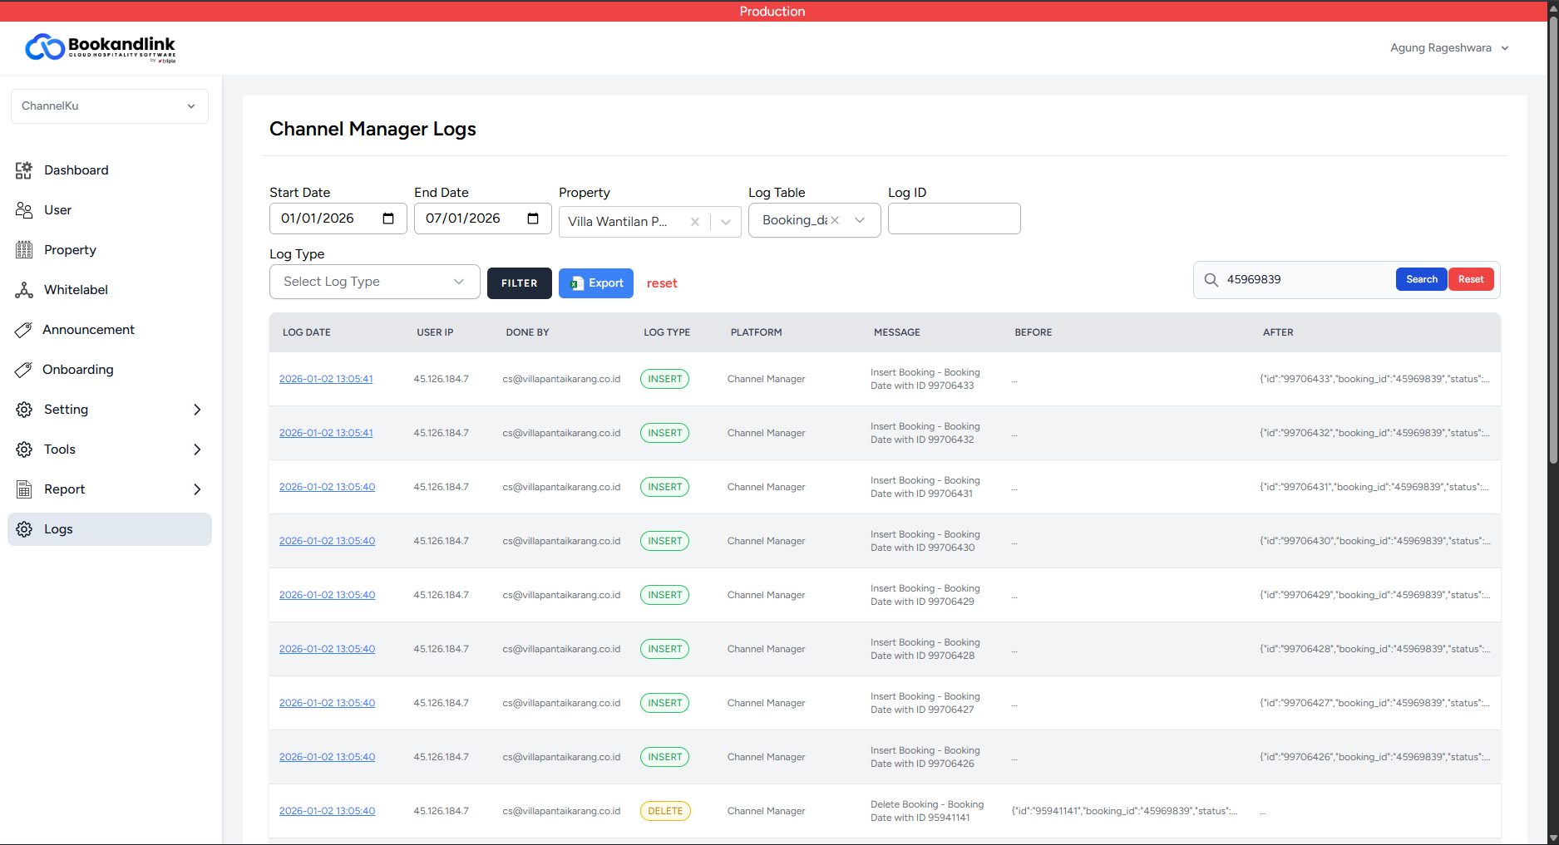Click the MESSAGE column header
The height and width of the screenshot is (845, 1559).
tap(897, 332)
